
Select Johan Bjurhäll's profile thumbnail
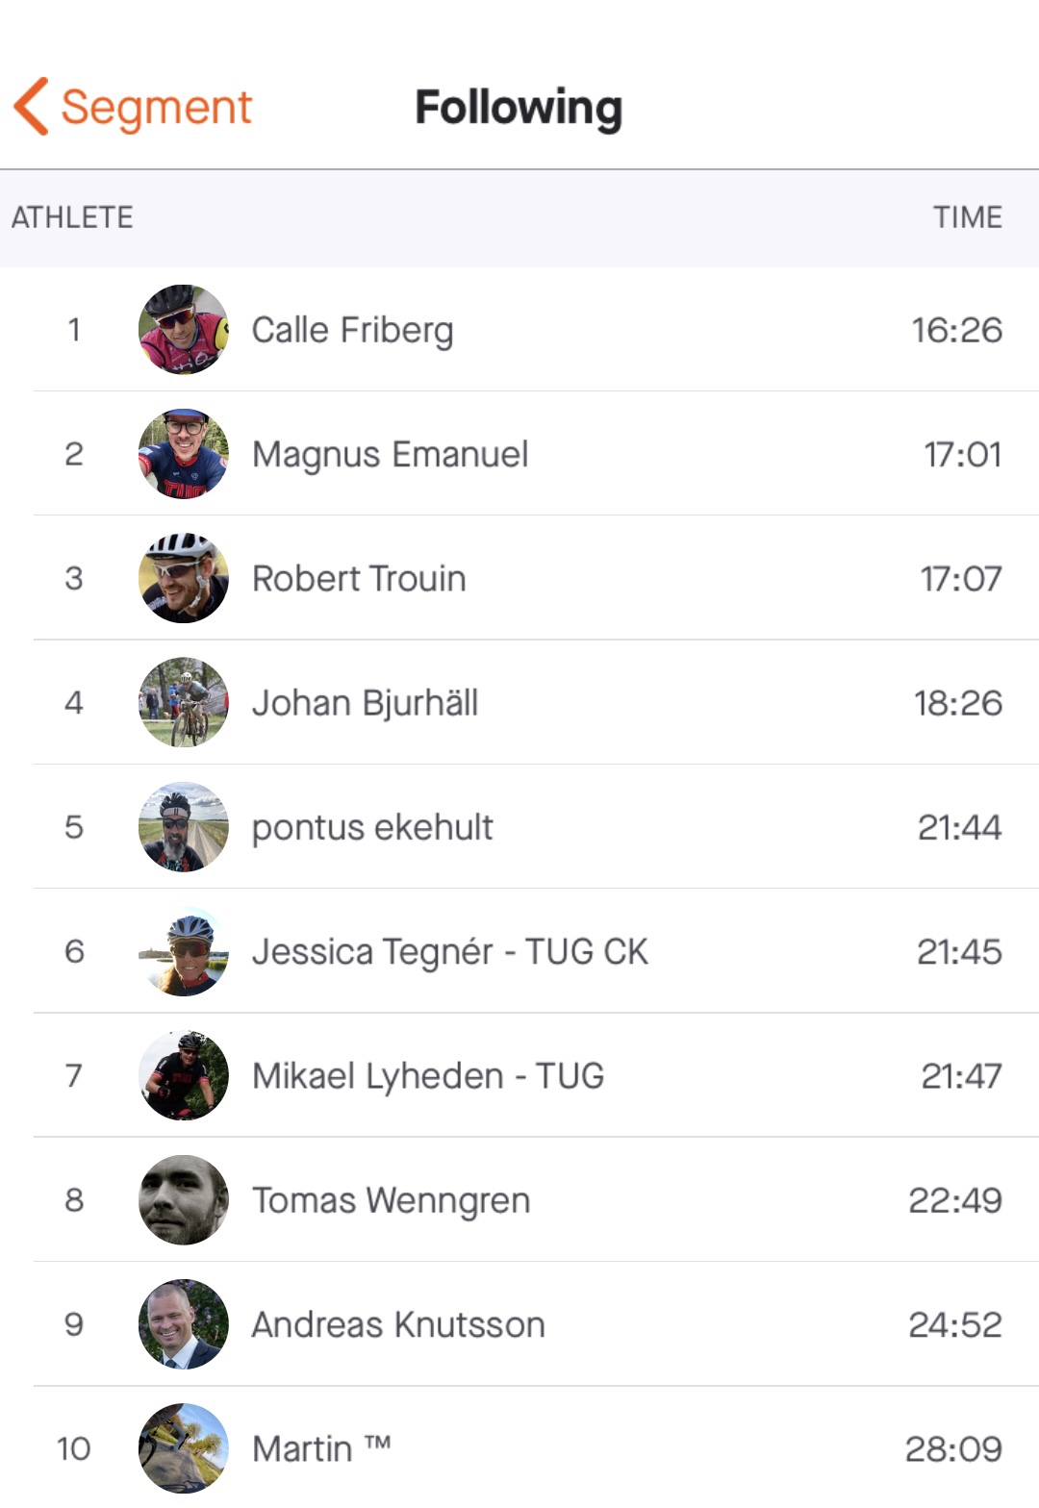pyautogui.click(x=184, y=703)
